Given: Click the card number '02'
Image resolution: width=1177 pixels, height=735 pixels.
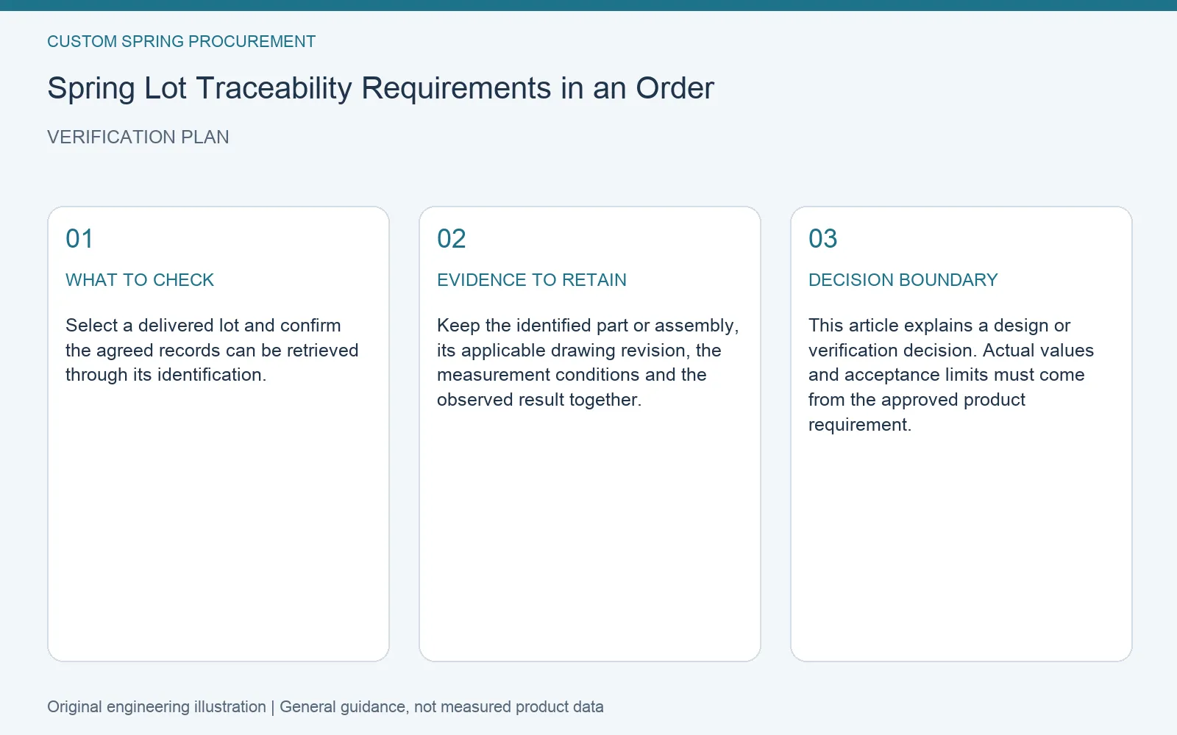Looking at the screenshot, I should [452, 239].
